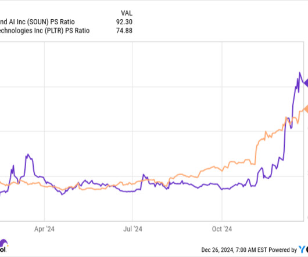308x257 pixels.
Task: Click the Oct '24 axis label
Action: pyautogui.click(x=222, y=229)
